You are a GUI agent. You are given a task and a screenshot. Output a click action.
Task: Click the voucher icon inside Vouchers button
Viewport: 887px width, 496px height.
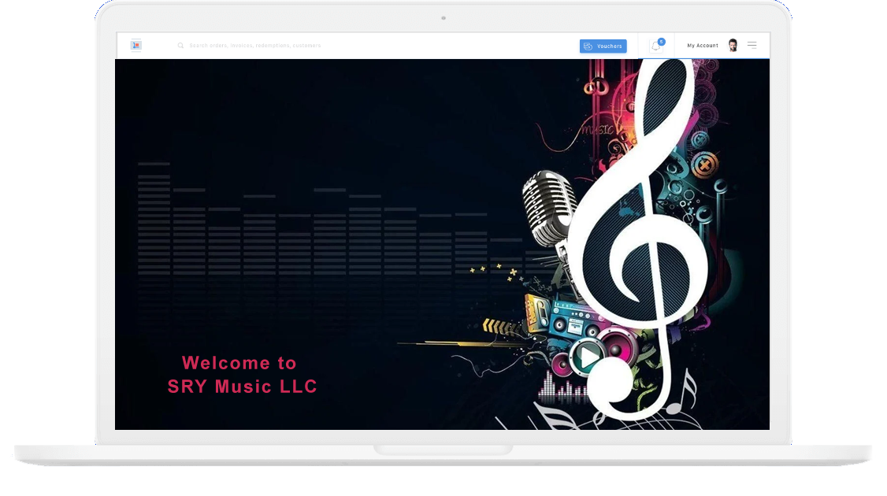588,46
